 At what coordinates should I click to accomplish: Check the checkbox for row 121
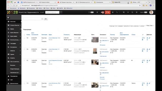[x=25, y=61]
